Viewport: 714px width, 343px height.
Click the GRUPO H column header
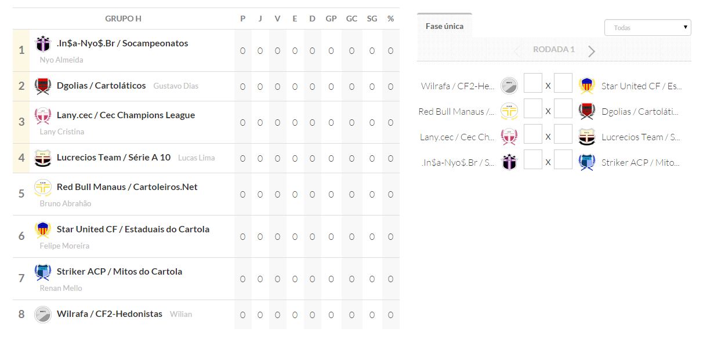[x=123, y=19]
